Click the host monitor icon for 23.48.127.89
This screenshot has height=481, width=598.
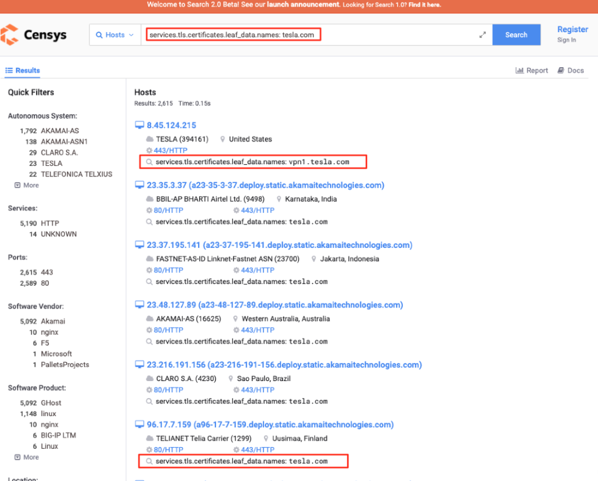[x=140, y=304]
